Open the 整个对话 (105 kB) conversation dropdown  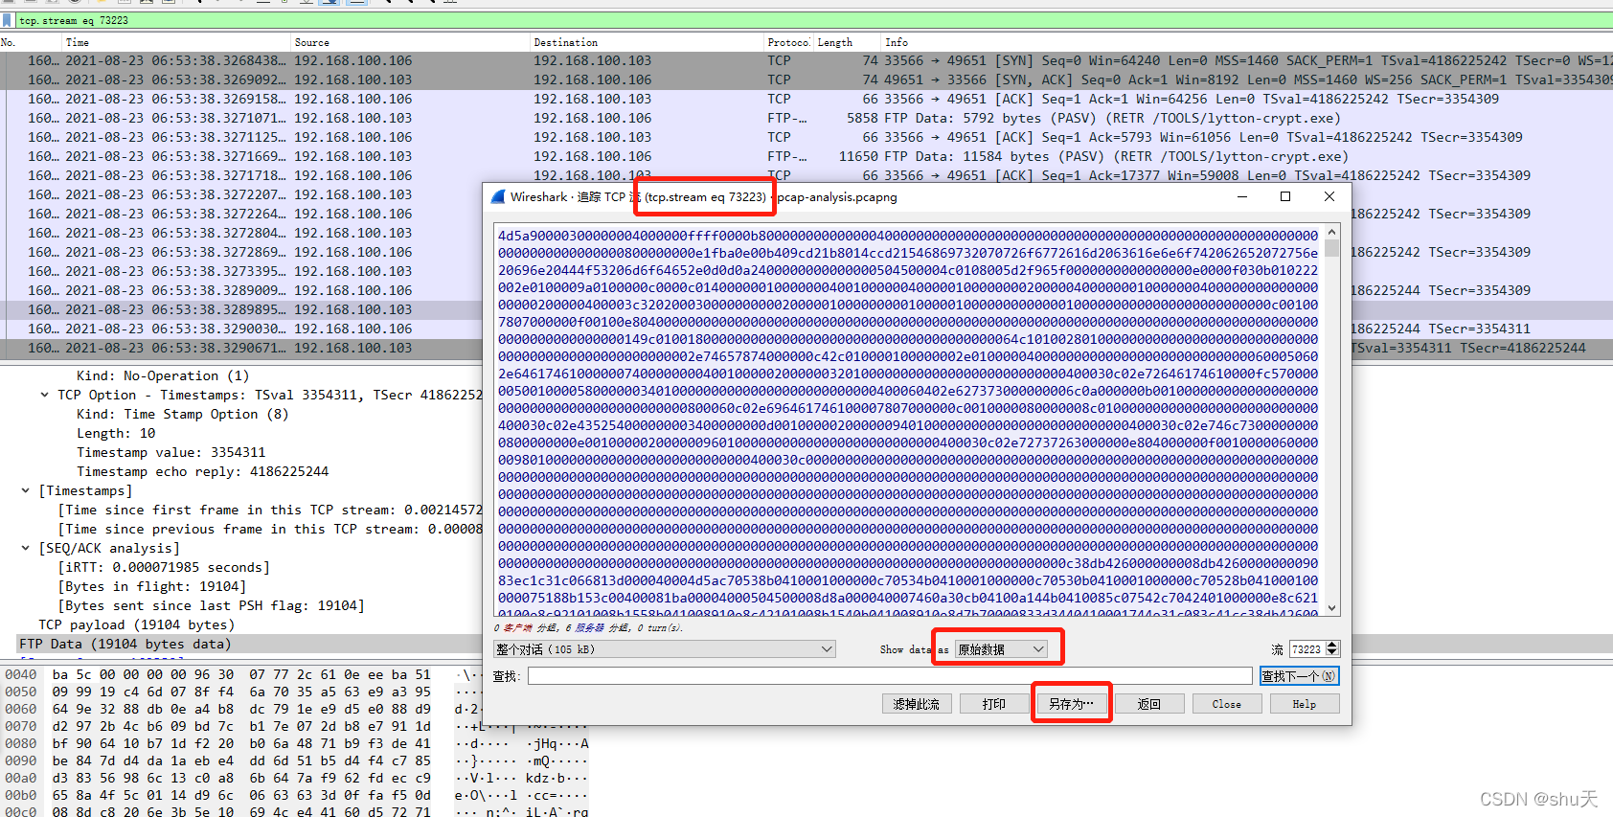point(665,649)
